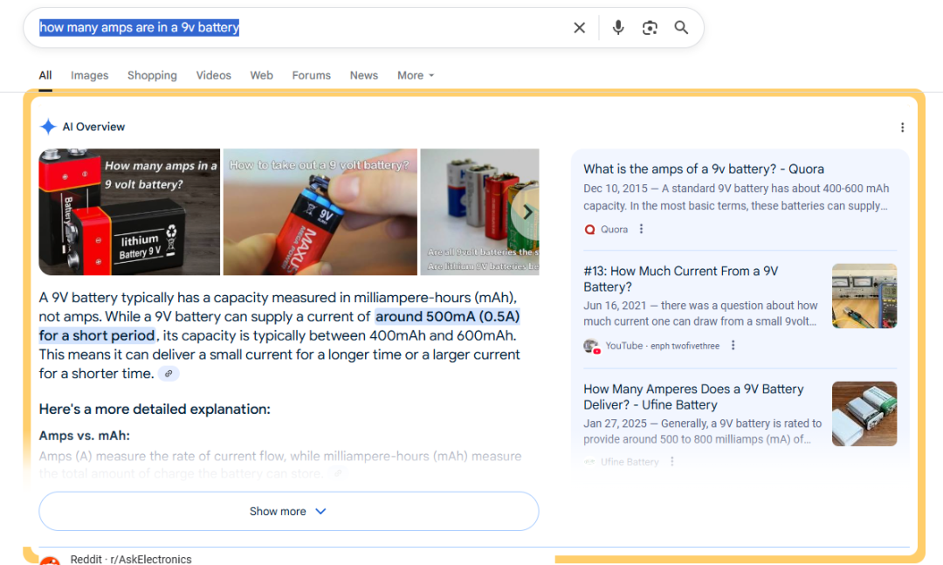Viewport: 943px width, 565px height.
Task: Click the Quora logo icon
Action: [590, 230]
